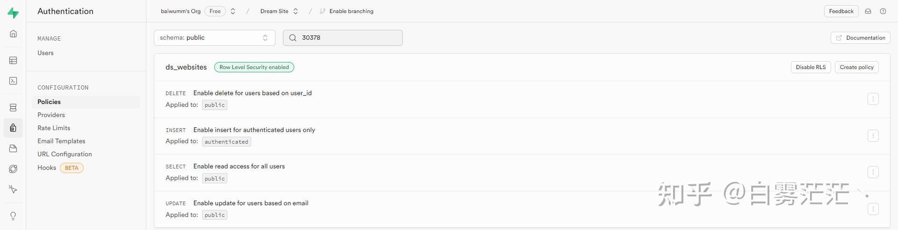Open the notifications inbox icon
The height and width of the screenshot is (230, 898).
pos(868,11)
